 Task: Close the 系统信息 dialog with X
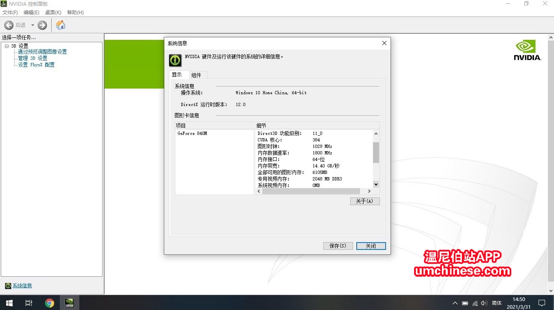(384, 43)
